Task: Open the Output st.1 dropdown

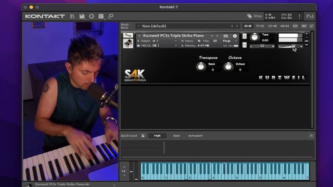Action: [x=157, y=41]
